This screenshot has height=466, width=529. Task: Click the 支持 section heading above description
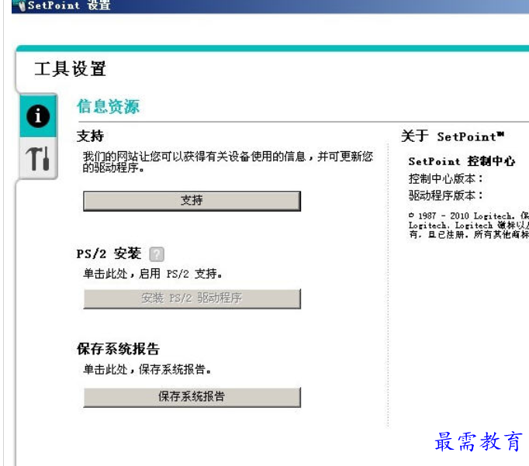point(90,136)
